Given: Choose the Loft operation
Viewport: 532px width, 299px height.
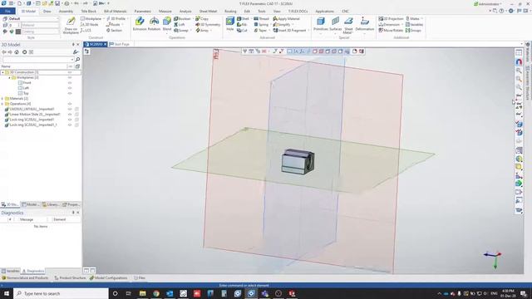Looking at the screenshot, I should (x=180, y=24).
